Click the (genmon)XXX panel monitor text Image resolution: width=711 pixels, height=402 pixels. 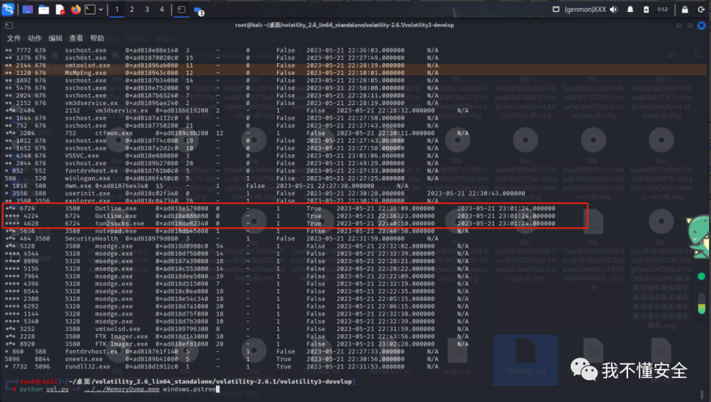585,9
